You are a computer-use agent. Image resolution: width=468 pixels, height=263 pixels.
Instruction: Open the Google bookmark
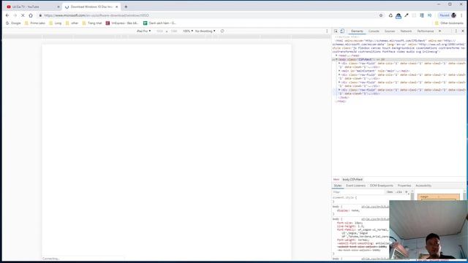point(13,23)
